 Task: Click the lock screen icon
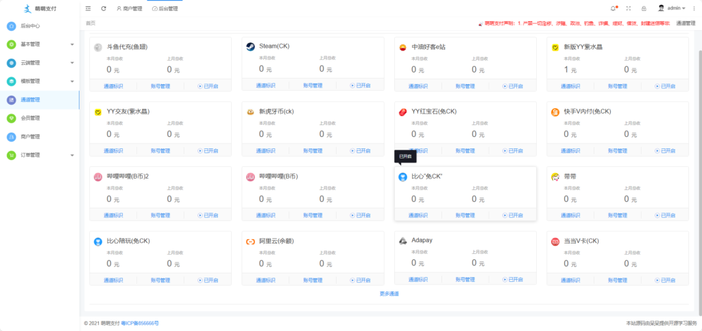tap(643, 8)
